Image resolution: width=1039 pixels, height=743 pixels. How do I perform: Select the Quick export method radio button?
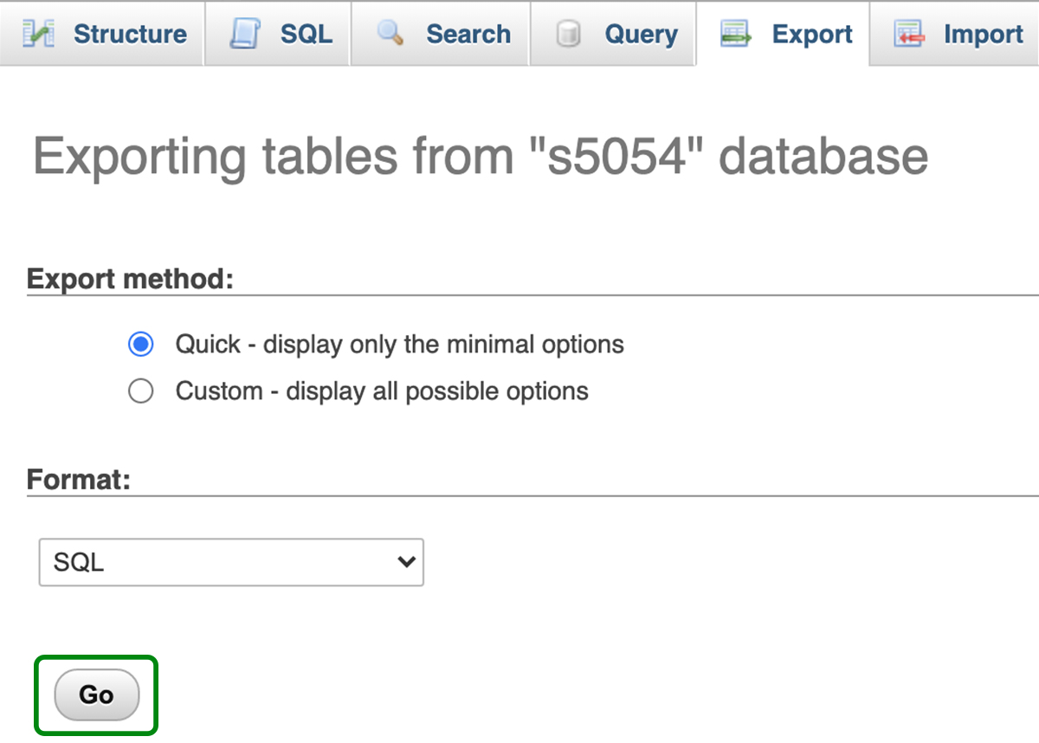(x=140, y=345)
